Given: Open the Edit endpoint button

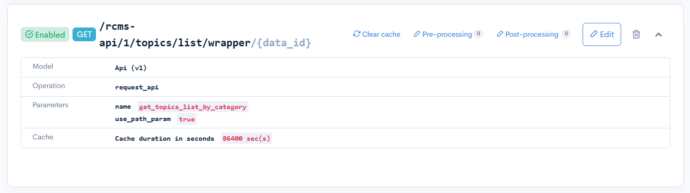Looking at the screenshot, I should coord(601,34).
